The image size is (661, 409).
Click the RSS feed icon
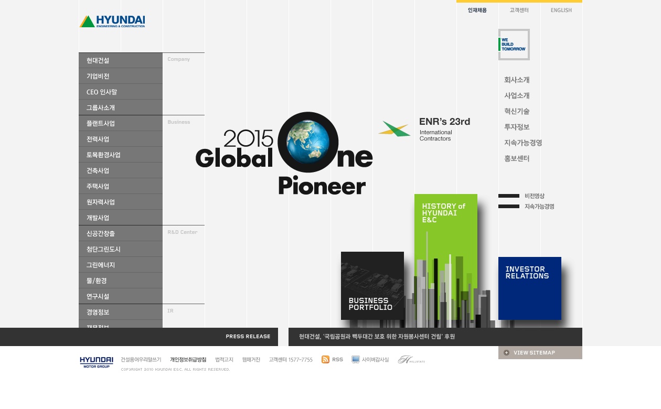coord(325,359)
